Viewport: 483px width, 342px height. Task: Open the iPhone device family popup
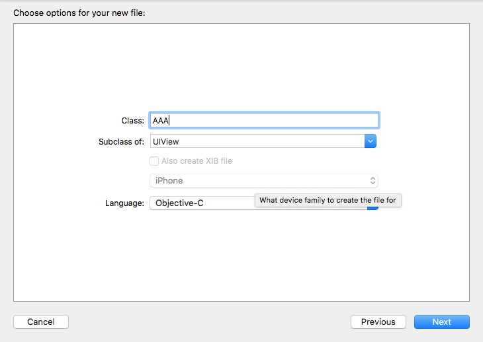pos(264,181)
